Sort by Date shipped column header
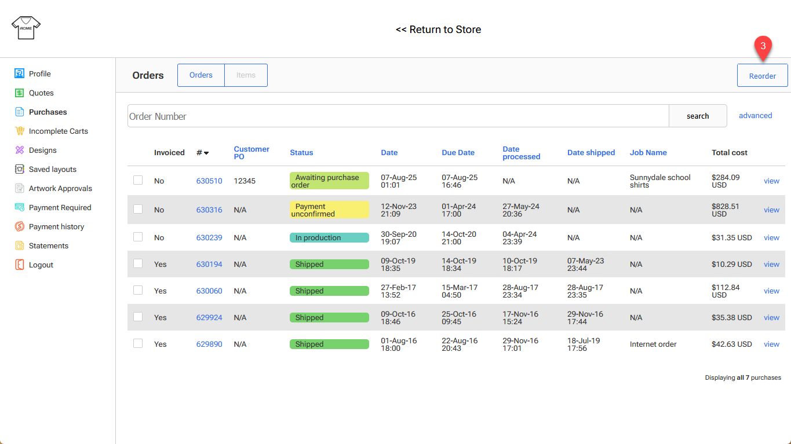Screen dimensions: 791x444 pos(591,153)
